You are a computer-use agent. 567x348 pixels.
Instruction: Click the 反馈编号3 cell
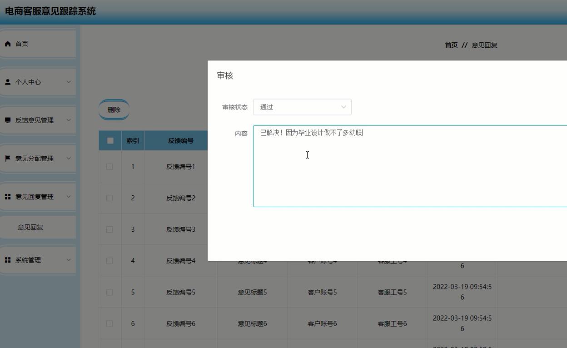pyautogui.click(x=181, y=229)
